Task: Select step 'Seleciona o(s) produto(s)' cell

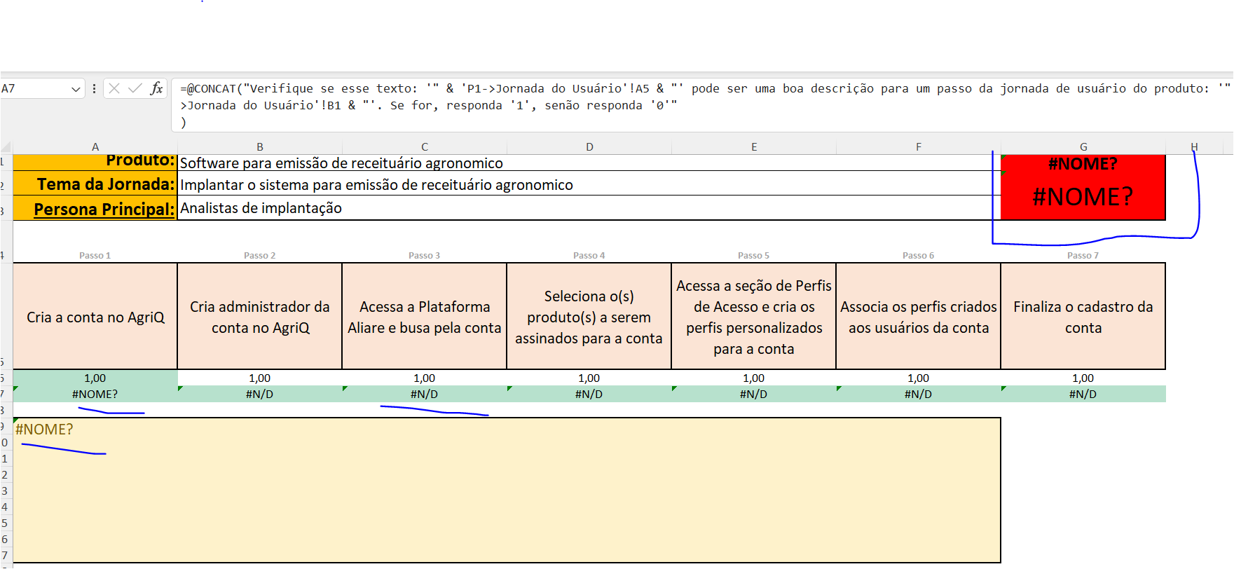Action: pyautogui.click(x=589, y=317)
